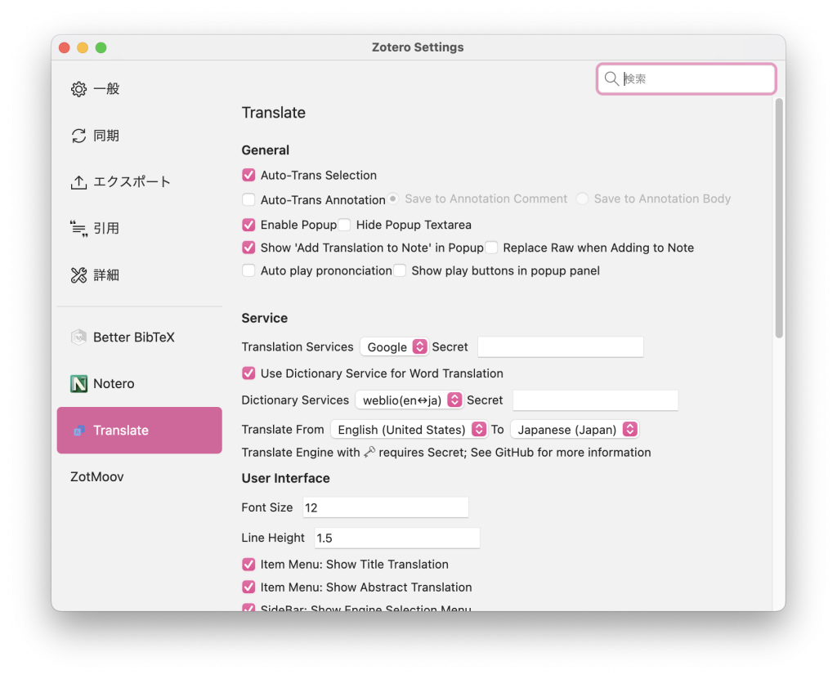Switch to the ZotMoov settings pane

[97, 476]
